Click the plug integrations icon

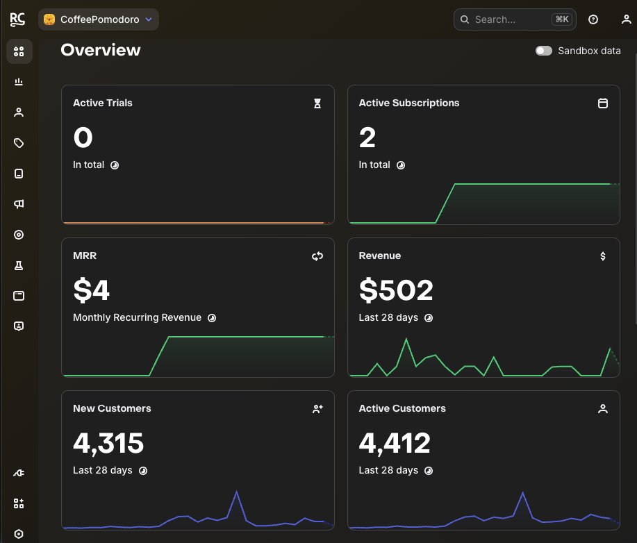(x=19, y=473)
